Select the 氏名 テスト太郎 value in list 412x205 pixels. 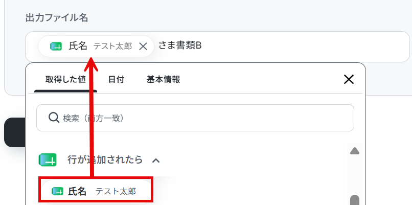click(x=96, y=191)
